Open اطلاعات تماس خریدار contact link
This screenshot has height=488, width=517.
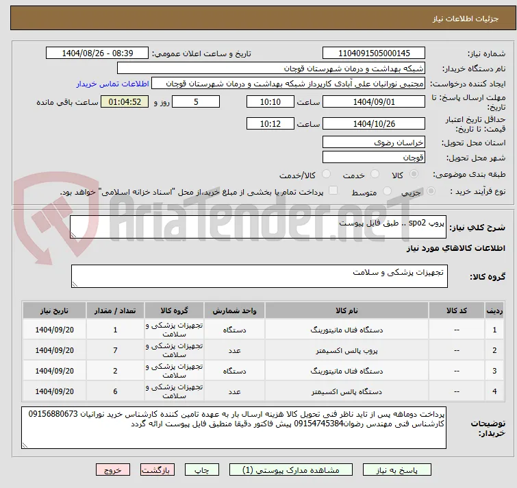coord(113,84)
